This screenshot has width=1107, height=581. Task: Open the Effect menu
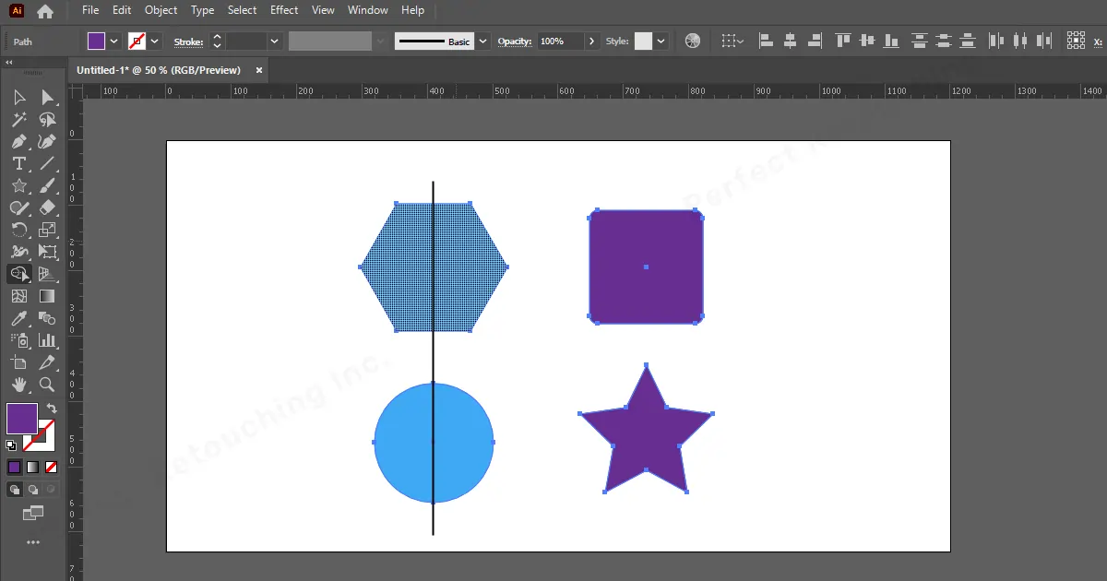284,10
